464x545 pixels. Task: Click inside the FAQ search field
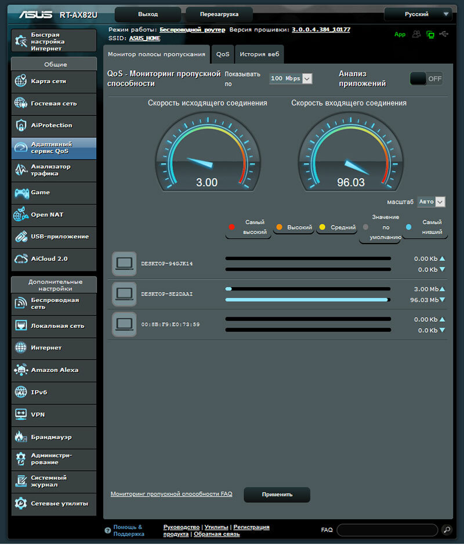[x=387, y=530]
